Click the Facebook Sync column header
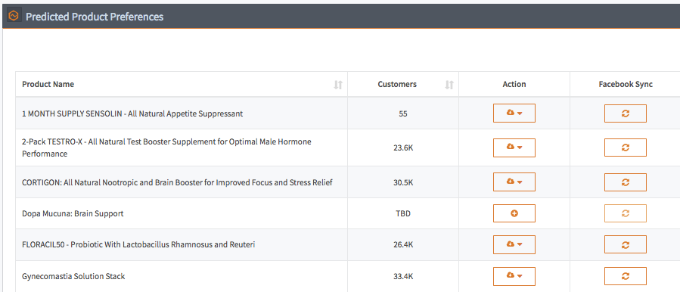 click(x=626, y=84)
